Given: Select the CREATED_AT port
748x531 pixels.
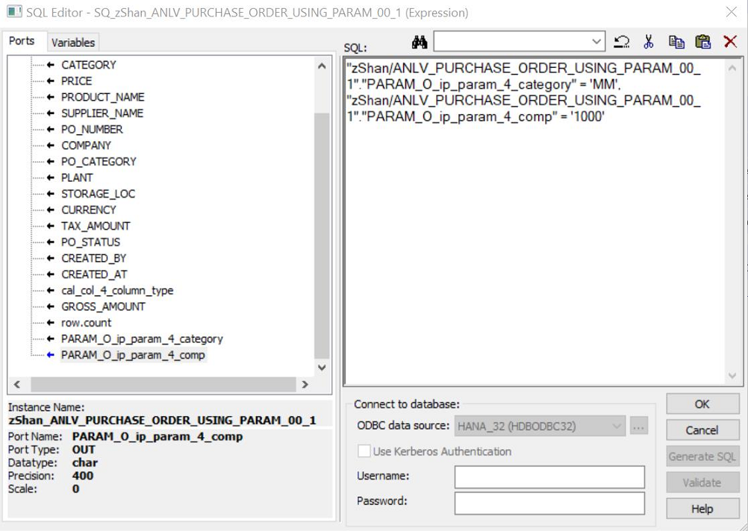Looking at the screenshot, I should click(x=94, y=274).
